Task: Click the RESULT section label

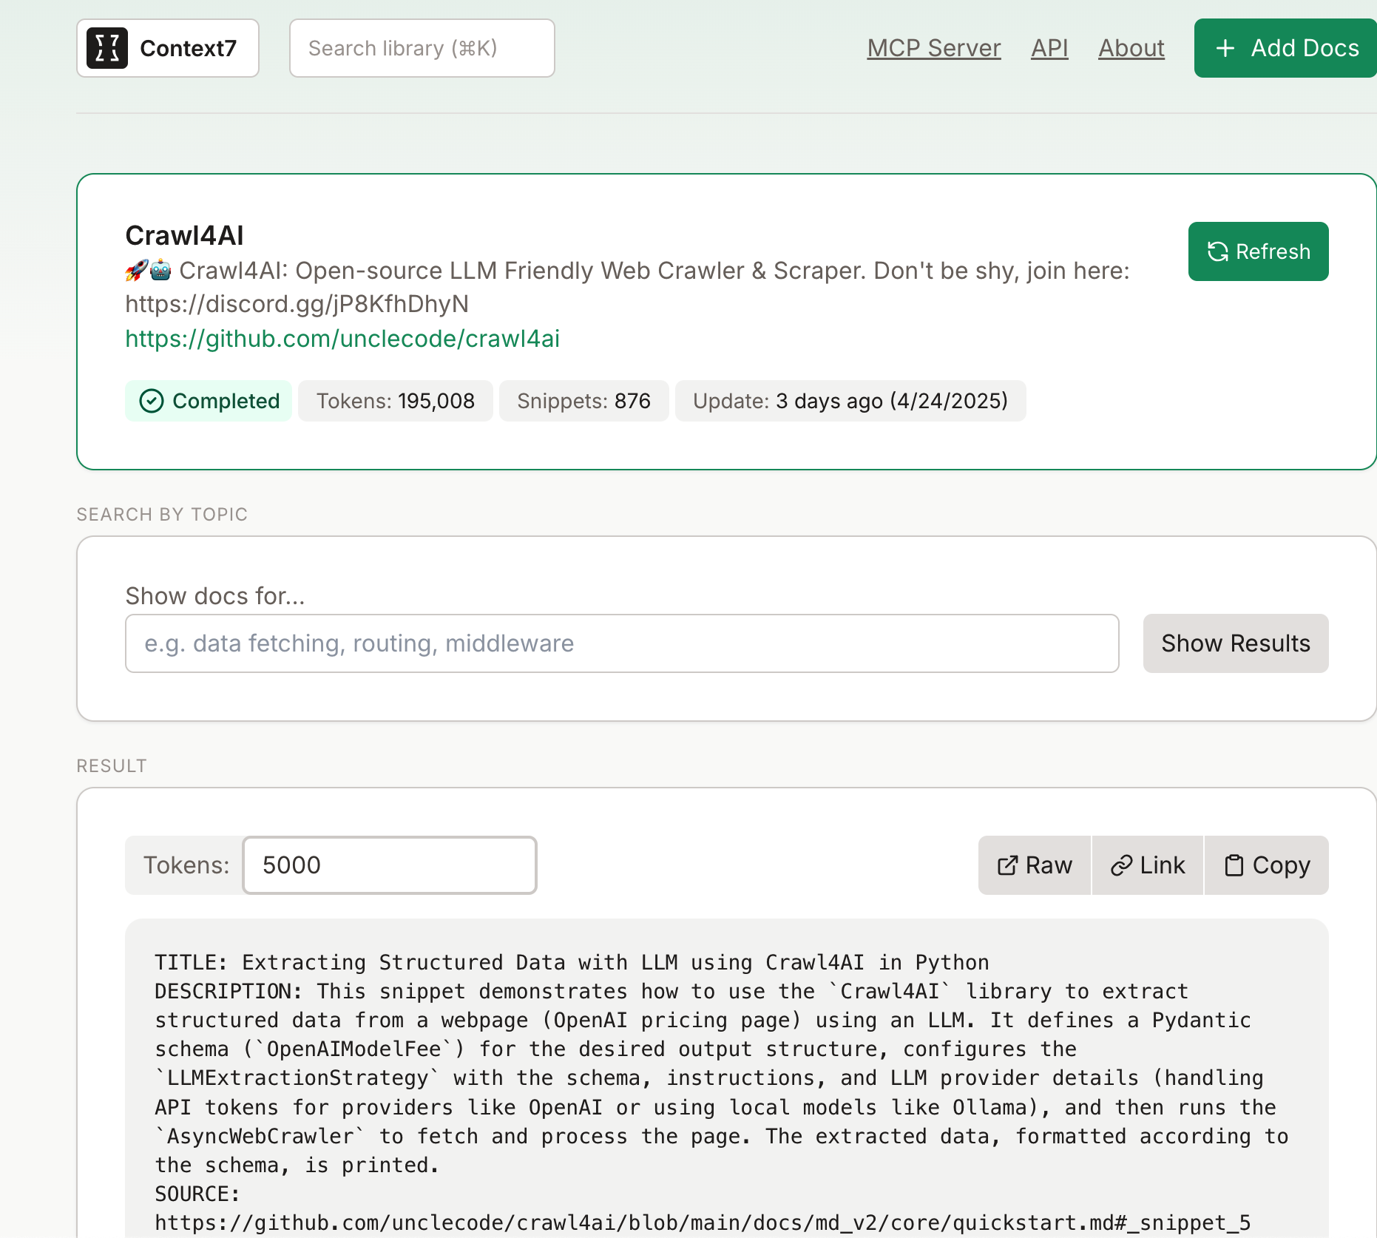Action: pyautogui.click(x=112, y=766)
